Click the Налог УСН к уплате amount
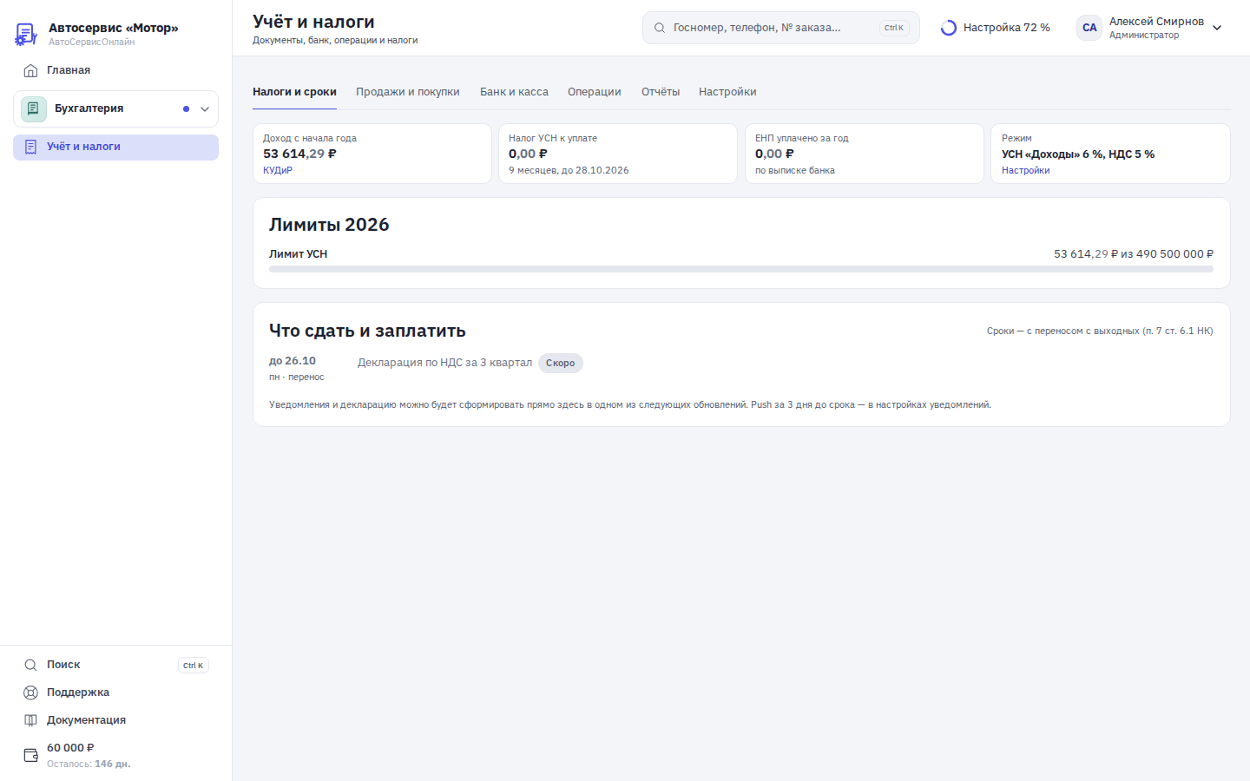Screen dimensions: 1250x781 coord(528,154)
